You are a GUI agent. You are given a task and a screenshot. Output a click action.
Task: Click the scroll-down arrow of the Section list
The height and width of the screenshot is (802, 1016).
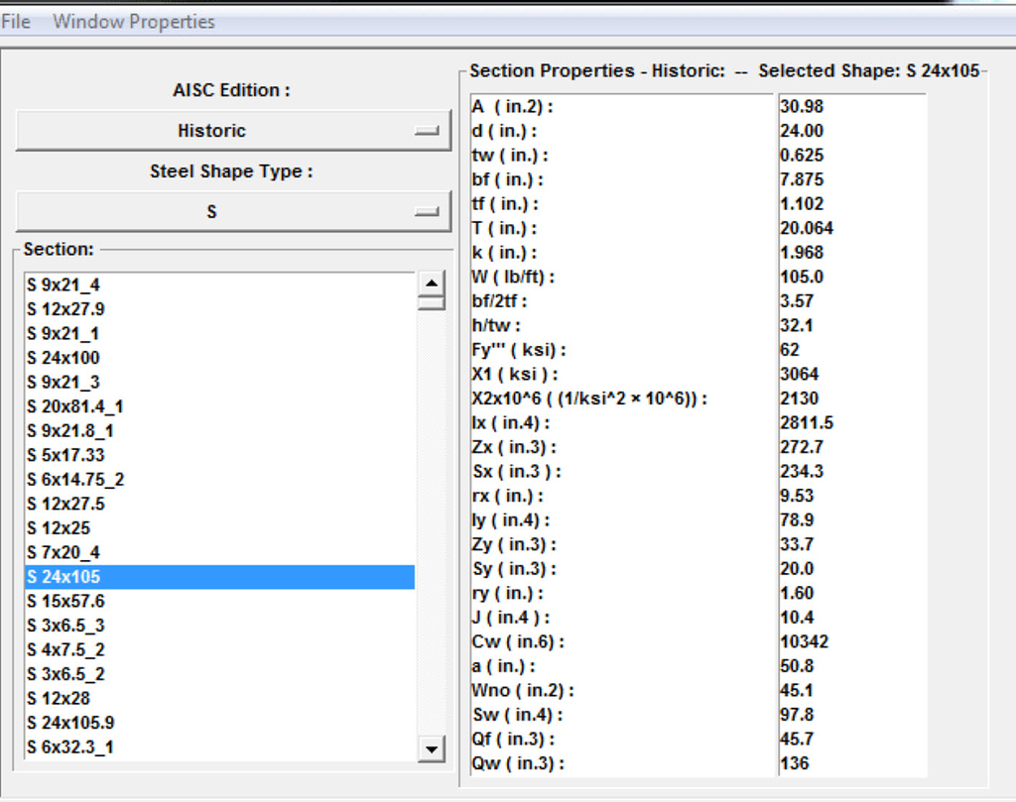tap(432, 750)
